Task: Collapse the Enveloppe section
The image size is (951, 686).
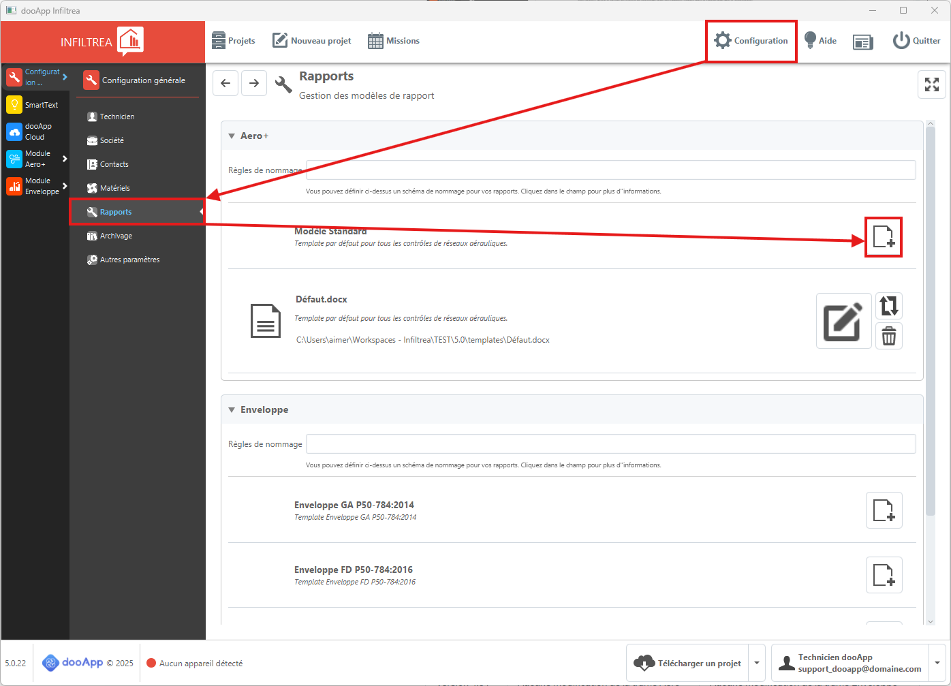Action: click(232, 410)
